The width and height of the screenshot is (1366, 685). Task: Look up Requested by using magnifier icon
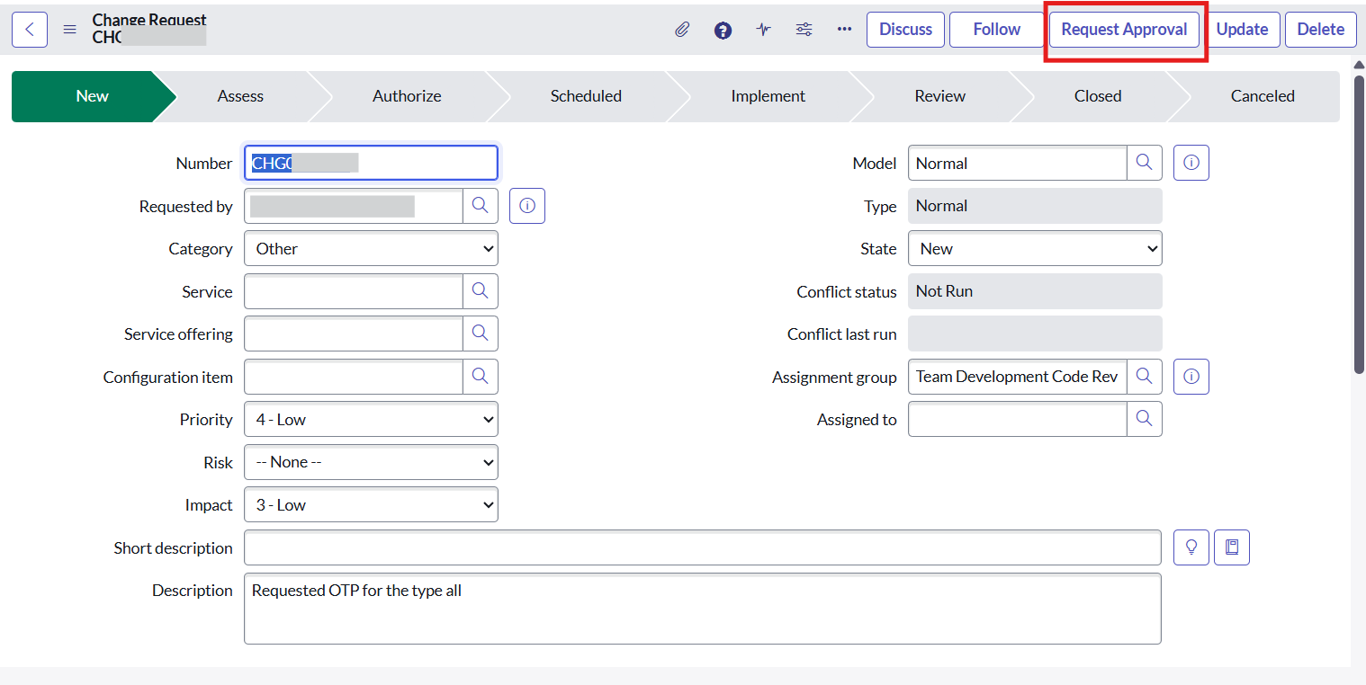tap(481, 206)
